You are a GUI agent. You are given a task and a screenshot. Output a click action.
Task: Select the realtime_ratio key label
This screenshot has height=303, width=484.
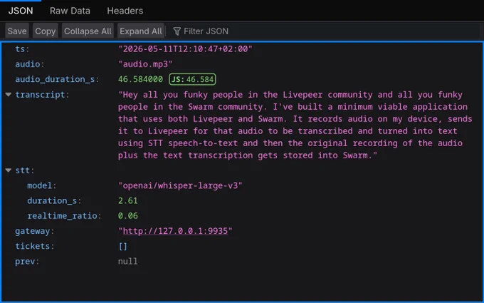[64, 216]
